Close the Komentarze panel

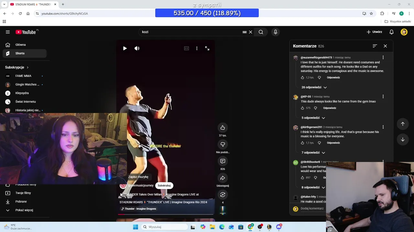pyautogui.click(x=385, y=46)
